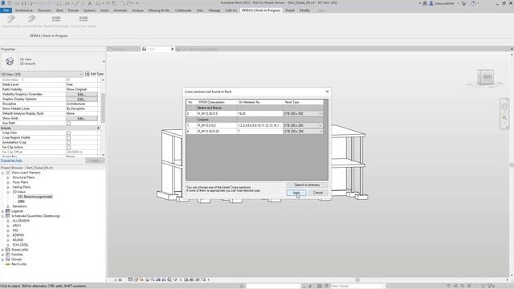This screenshot has width=514, height=289.
Task: Expand the Structural Plans tree node
Action: [8, 177]
